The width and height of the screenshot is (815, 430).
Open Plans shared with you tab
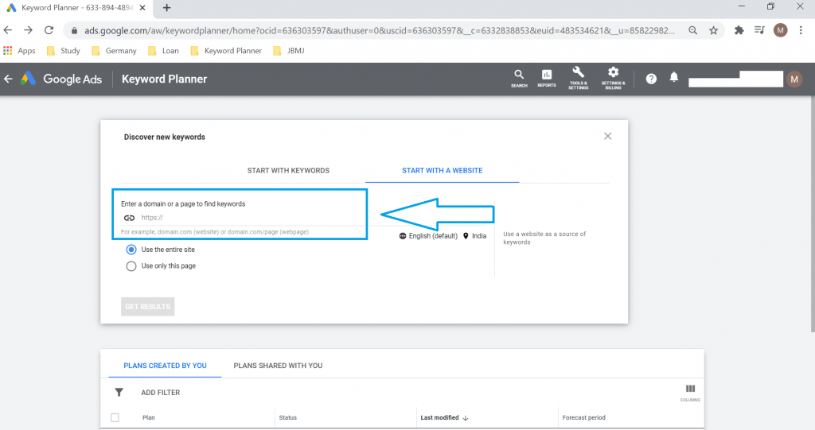[278, 366]
